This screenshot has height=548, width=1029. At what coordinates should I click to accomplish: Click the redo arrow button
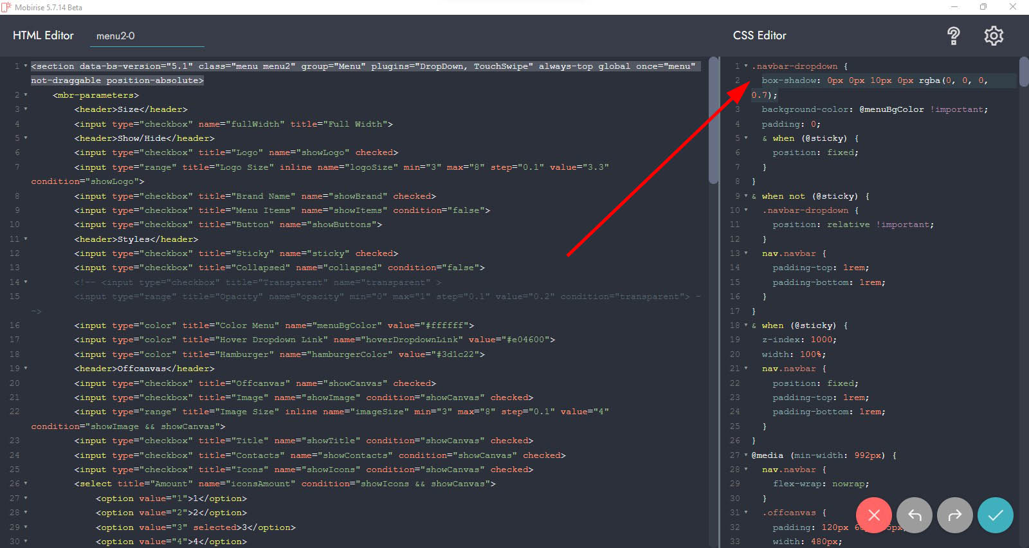[x=954, y=515]
